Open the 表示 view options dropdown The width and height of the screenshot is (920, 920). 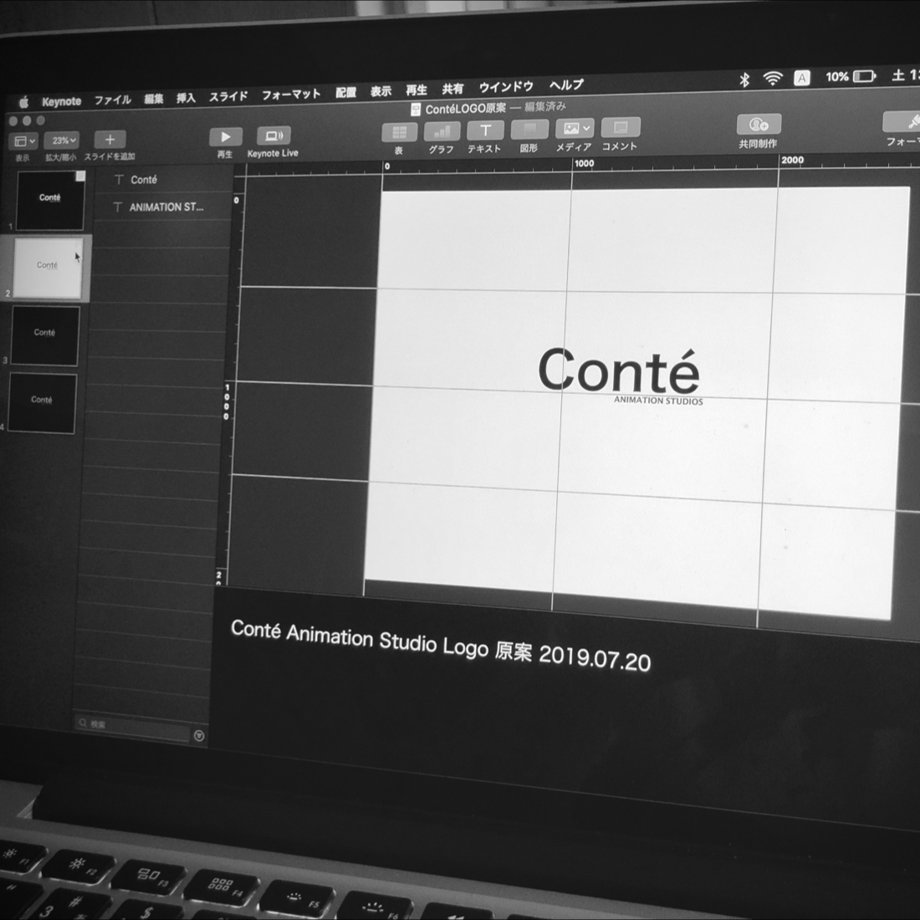23,141
